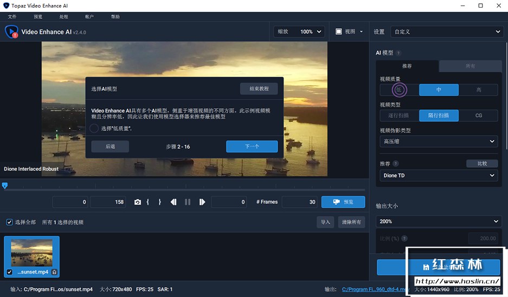This screenshot has width=508, height=297.
Task: Open the 高压缩 artifact type dropdown
Action: click(x=439, y=141)
